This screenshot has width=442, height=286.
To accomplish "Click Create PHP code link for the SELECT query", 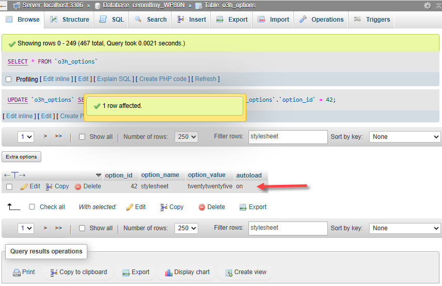I will point(163,79).
